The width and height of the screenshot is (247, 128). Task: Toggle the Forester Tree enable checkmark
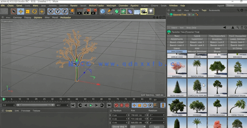point(193,15)
